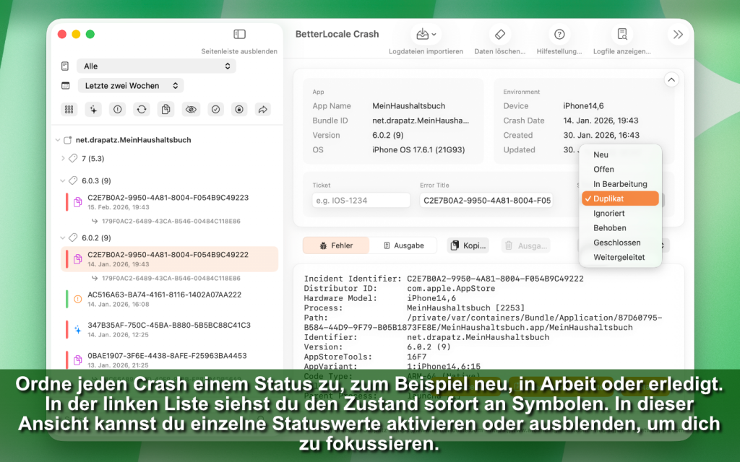Open the 'Letzte zwei Wochen' date dropdown
The width and height of the screenshot is (740, 462).
point(130,86)
